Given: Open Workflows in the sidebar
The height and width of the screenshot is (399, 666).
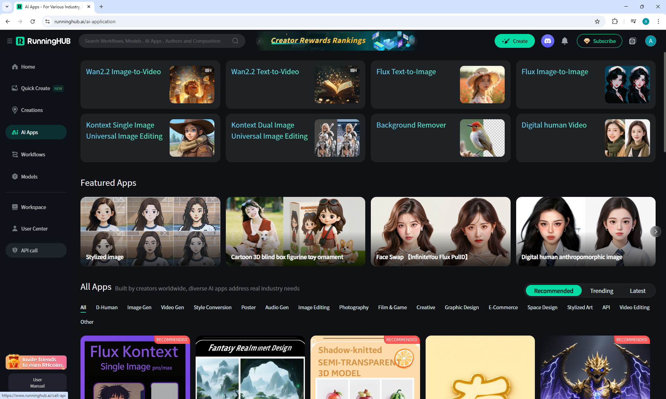Looking at the screenshot, I should (x=33, y=154).
